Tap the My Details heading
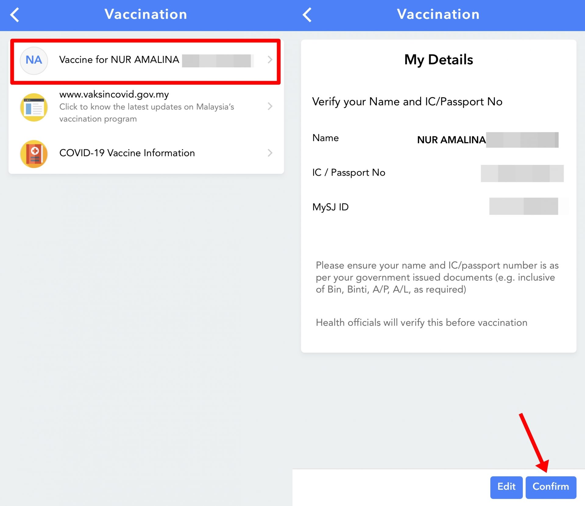The width and height of the screenshot is (585, 506). pos(438,60)
